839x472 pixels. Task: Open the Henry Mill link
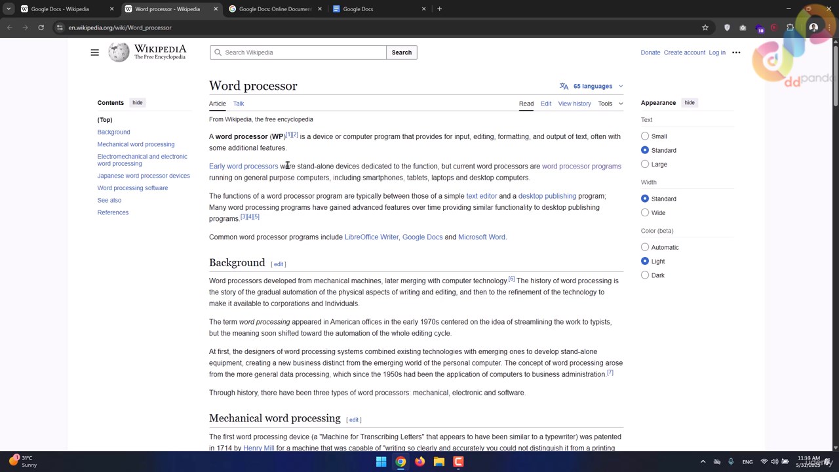pyautogui.click(x=258, y=448)
